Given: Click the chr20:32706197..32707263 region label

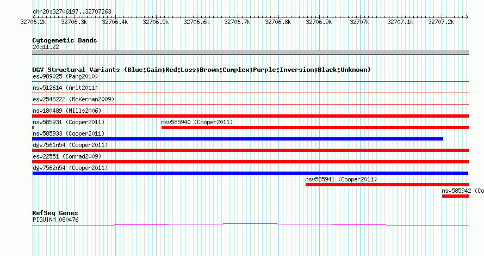Looking at the screenshot, I should pos(72,11).
